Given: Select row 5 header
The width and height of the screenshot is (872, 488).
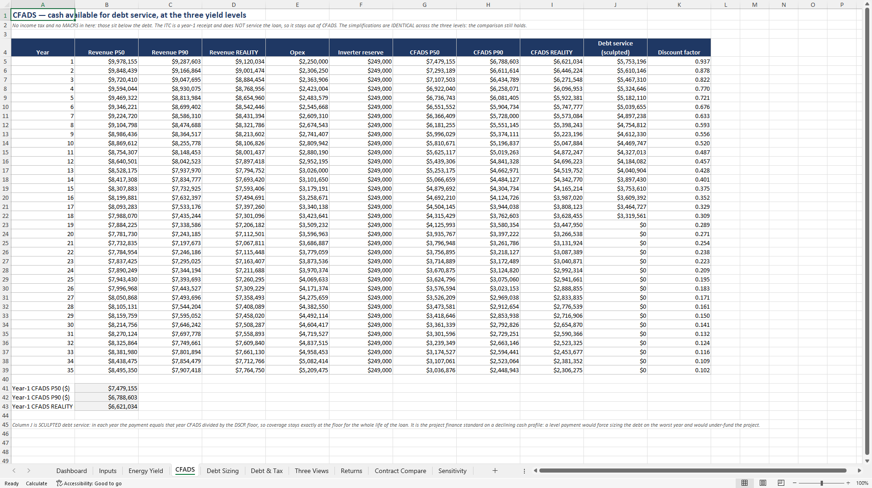Looking at the screenshot, I should point(5,61).
